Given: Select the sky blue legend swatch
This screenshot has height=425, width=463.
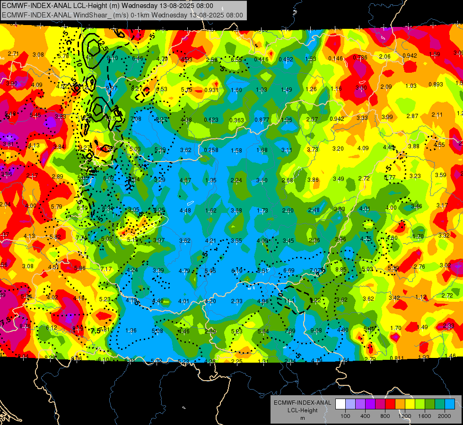Looking at the screenshot, I should [x=450, y=404].
